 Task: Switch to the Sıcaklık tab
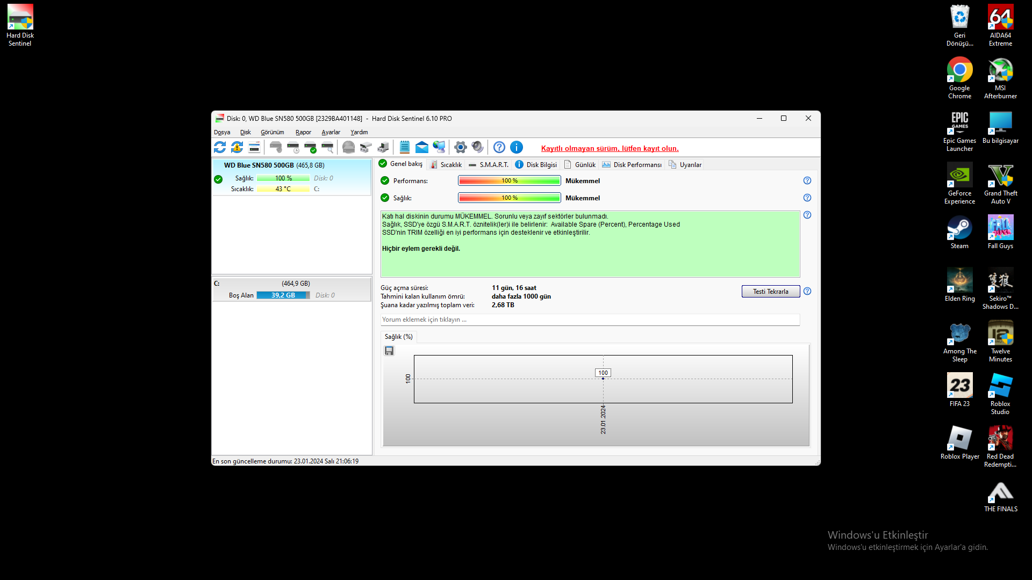446,165
